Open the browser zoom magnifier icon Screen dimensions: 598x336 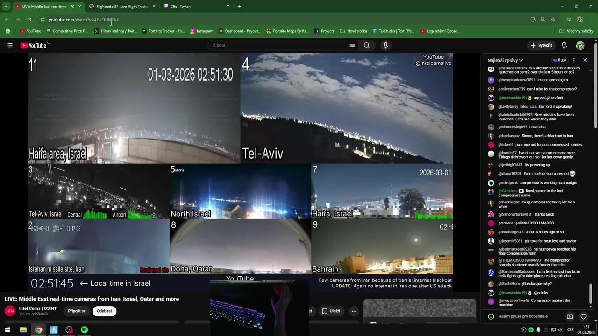click(543, 20)
